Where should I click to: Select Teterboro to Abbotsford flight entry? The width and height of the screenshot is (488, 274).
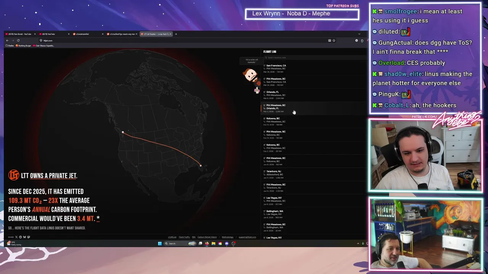coord(313,174)
